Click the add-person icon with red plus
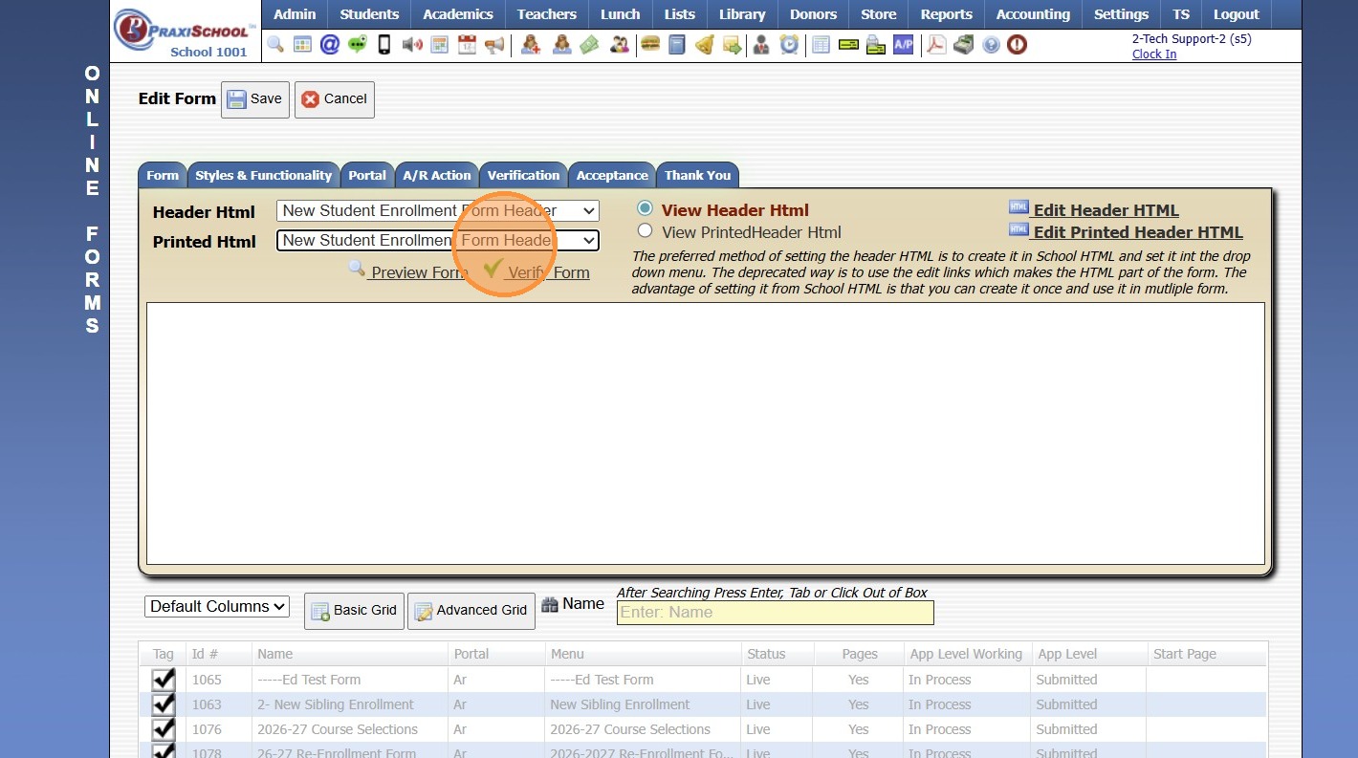Viewport: 1358px width, 758px height. point(531,44)
